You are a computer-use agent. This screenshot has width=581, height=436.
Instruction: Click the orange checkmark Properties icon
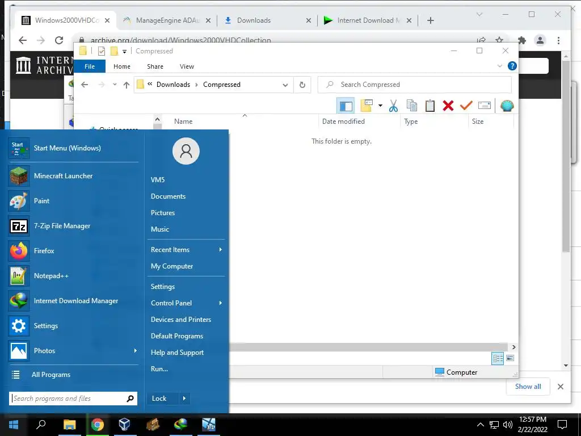pos(466,106)
